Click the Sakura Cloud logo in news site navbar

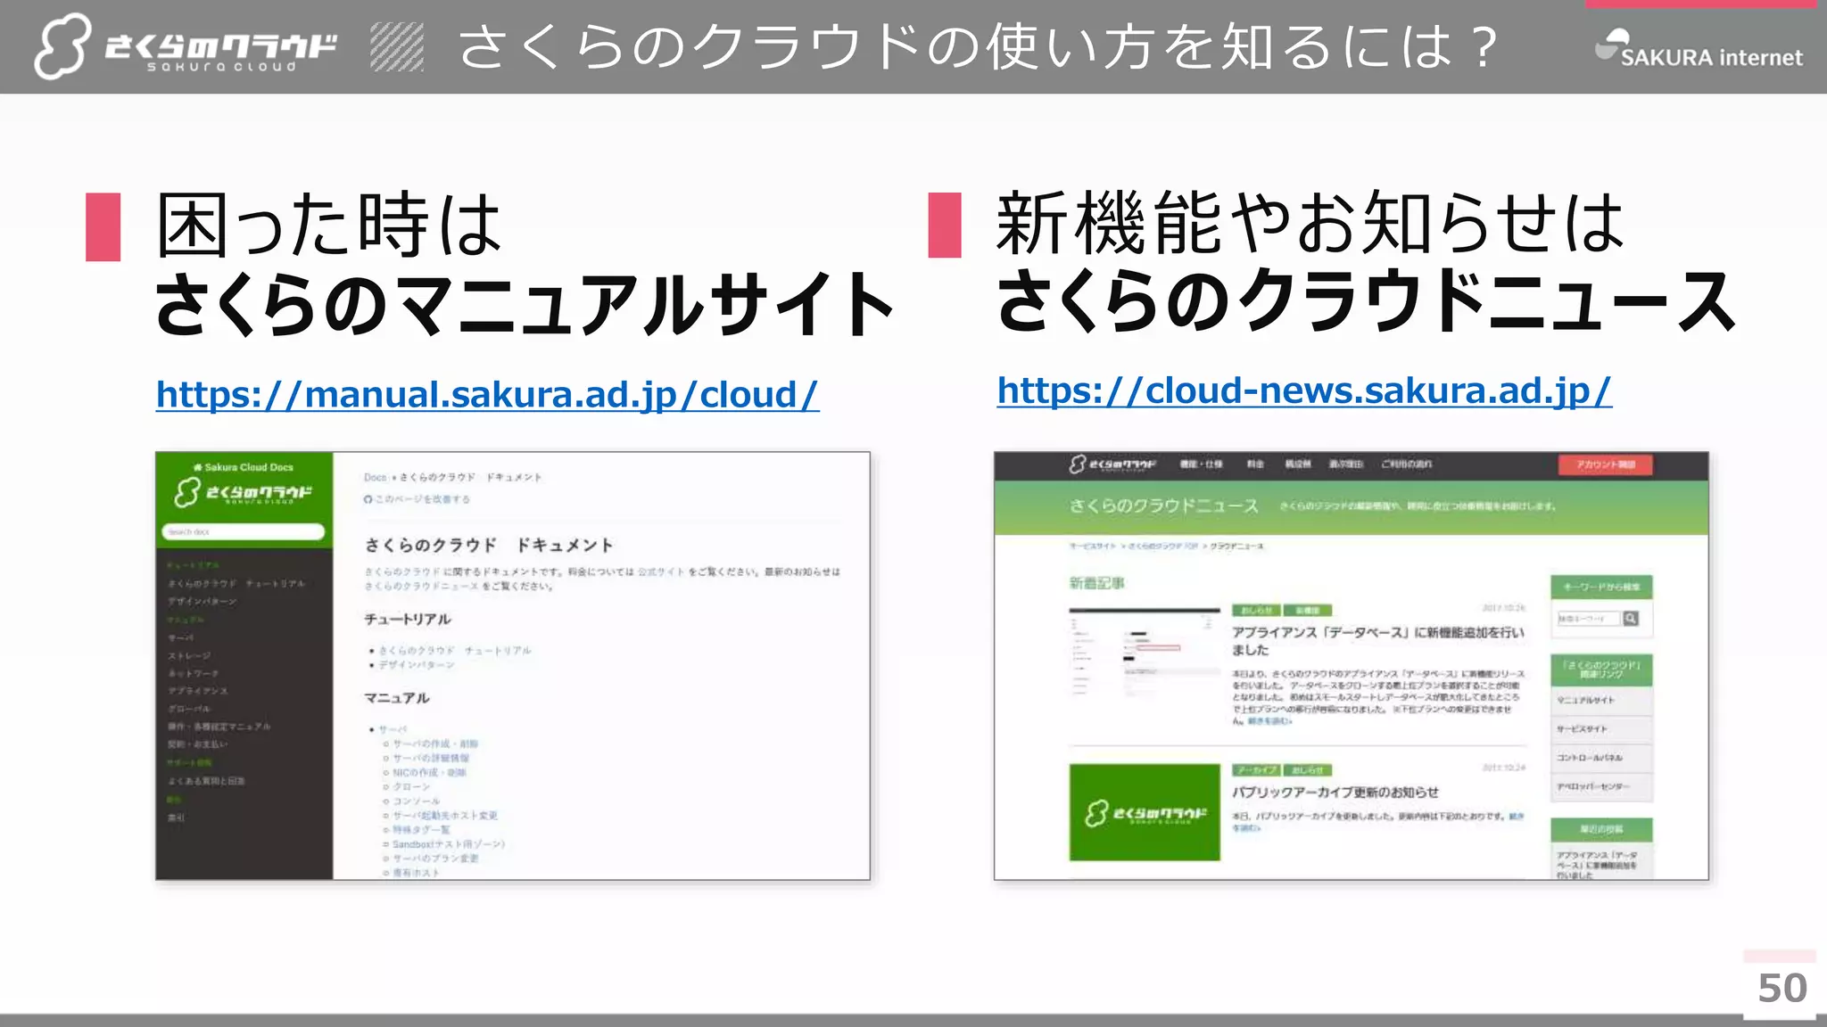(x=1112, y=464)
